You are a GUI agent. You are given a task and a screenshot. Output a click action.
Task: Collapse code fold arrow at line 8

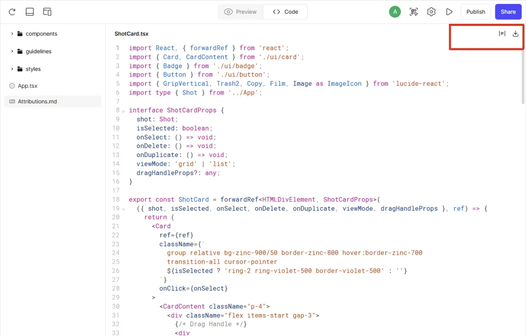(x=123, y=111)
